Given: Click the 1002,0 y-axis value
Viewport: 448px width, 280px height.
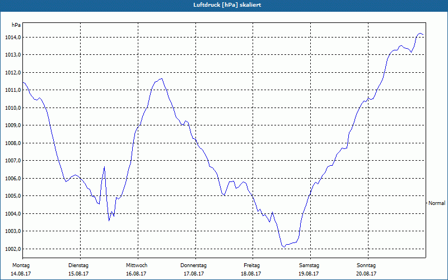Looking at the screenshot, I should (x=13, y=249).
